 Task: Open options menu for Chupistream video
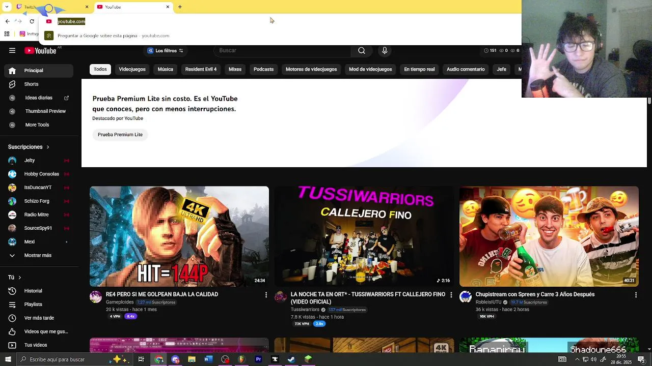coord(635,295)
